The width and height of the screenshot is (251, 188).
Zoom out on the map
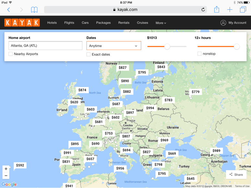[6, 176]
